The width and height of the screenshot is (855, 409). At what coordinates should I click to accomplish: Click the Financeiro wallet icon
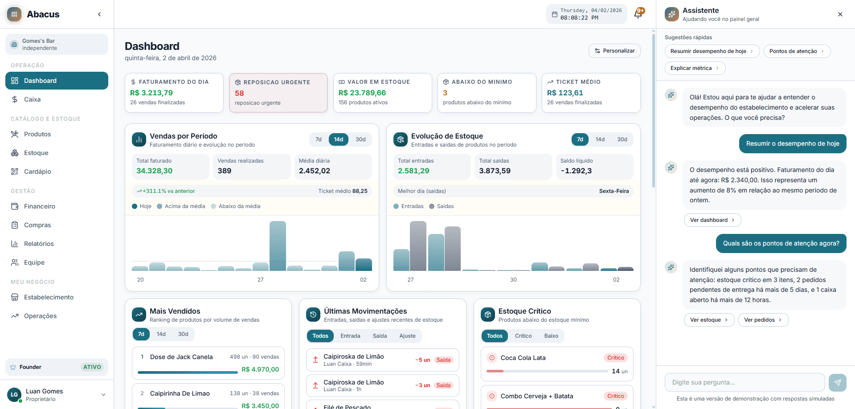15,206
